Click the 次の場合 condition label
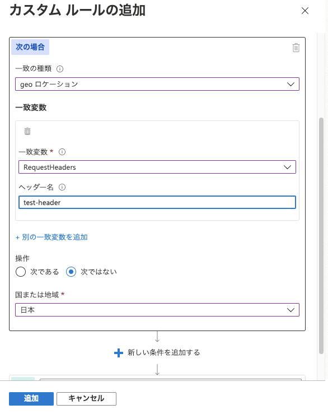This screenshot has height=414, width=328. pos(30,47)
